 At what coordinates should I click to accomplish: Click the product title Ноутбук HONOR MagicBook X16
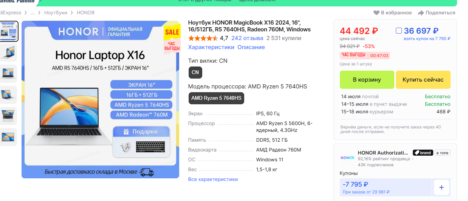[249, 26]
